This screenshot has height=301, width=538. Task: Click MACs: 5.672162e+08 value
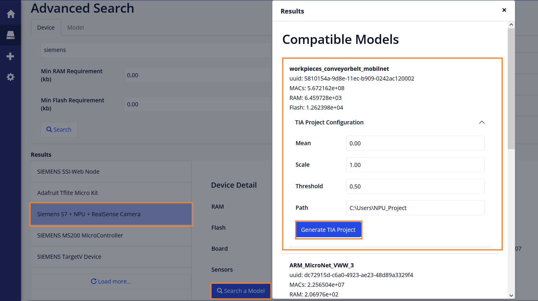coord(317,88)
